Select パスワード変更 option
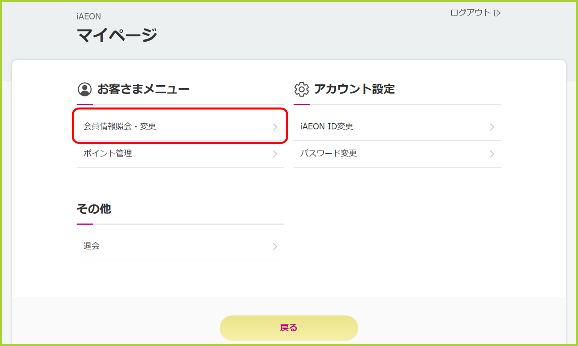578x346 pixels. (x=398, y=154)
